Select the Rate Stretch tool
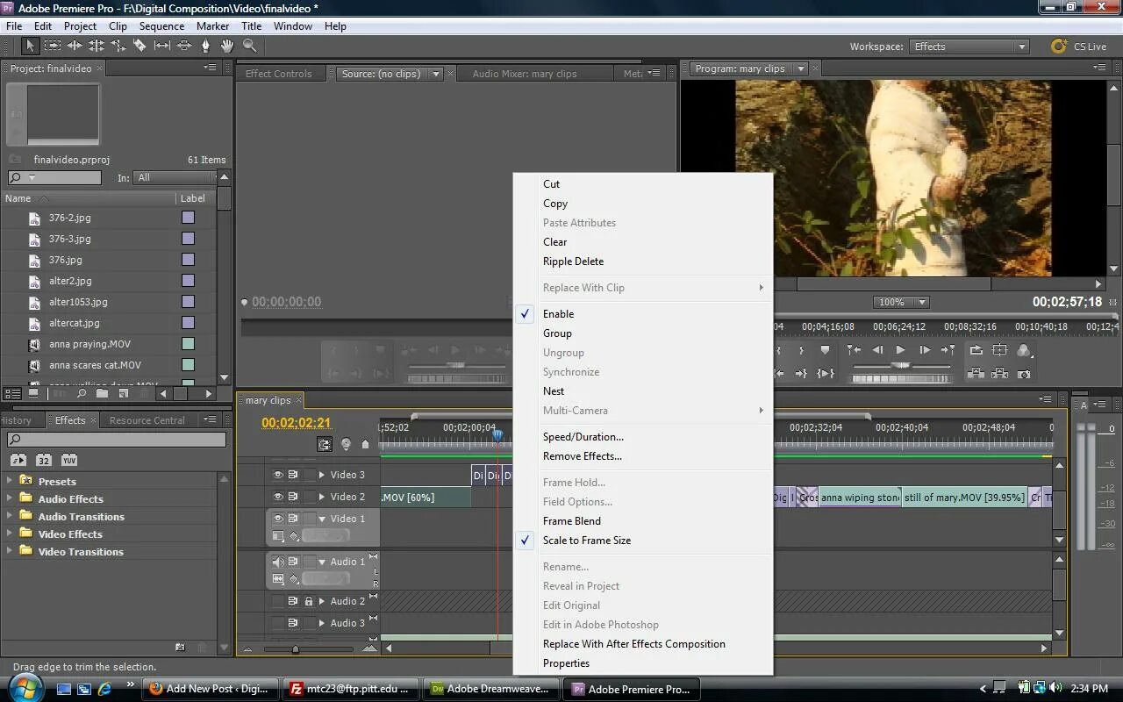 pos(118,46)
